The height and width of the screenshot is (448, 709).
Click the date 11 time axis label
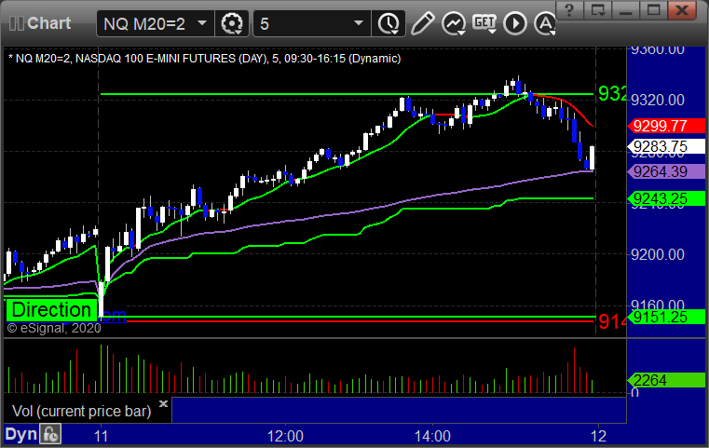click(x=101, y=436)
